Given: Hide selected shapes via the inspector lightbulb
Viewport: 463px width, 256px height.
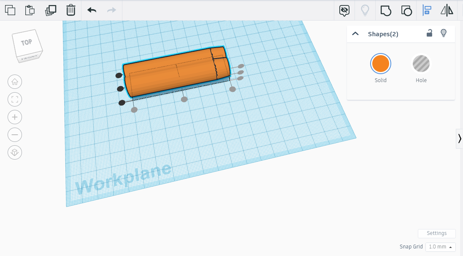Looking at the screenshot, I should coord(444,33).
